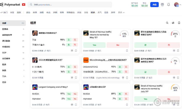The height and width of the screenshot is (109, 182).
Task: Click green 是 button on 29% card
Action: pos(145,45)
